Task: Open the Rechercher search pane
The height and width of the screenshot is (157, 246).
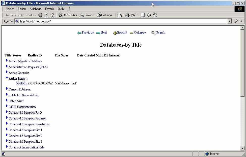Action: click(x=68, y=15)
